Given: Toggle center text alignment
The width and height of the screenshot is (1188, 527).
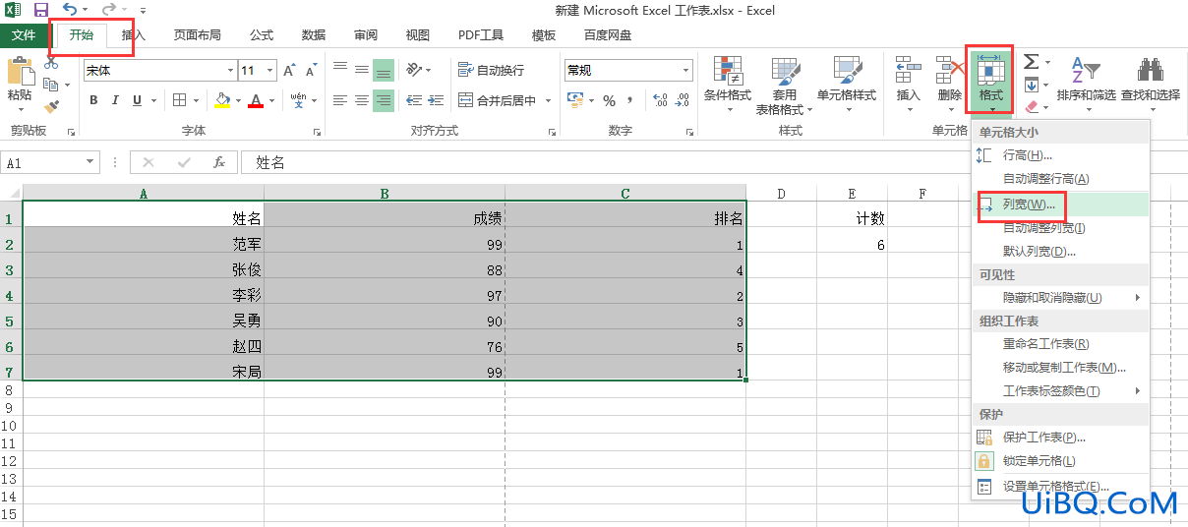Looking at the screenshot, I should point(362,100).
